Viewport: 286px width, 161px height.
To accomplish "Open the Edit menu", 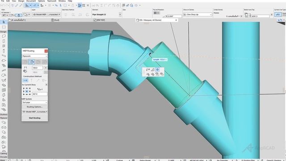I will click(x=8, y=1).
